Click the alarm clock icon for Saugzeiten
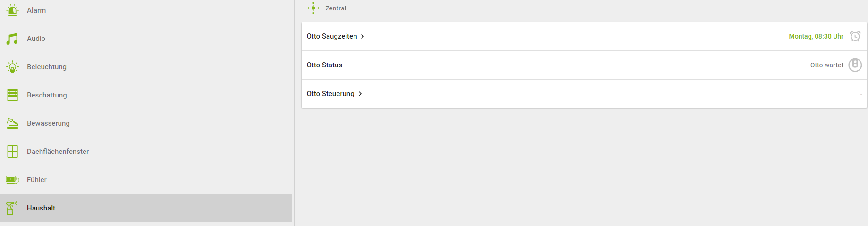This screenshot has height=226, width=868. coord(855,36)
